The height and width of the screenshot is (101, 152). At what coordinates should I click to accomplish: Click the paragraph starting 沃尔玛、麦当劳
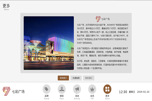(x=102, y=65)
